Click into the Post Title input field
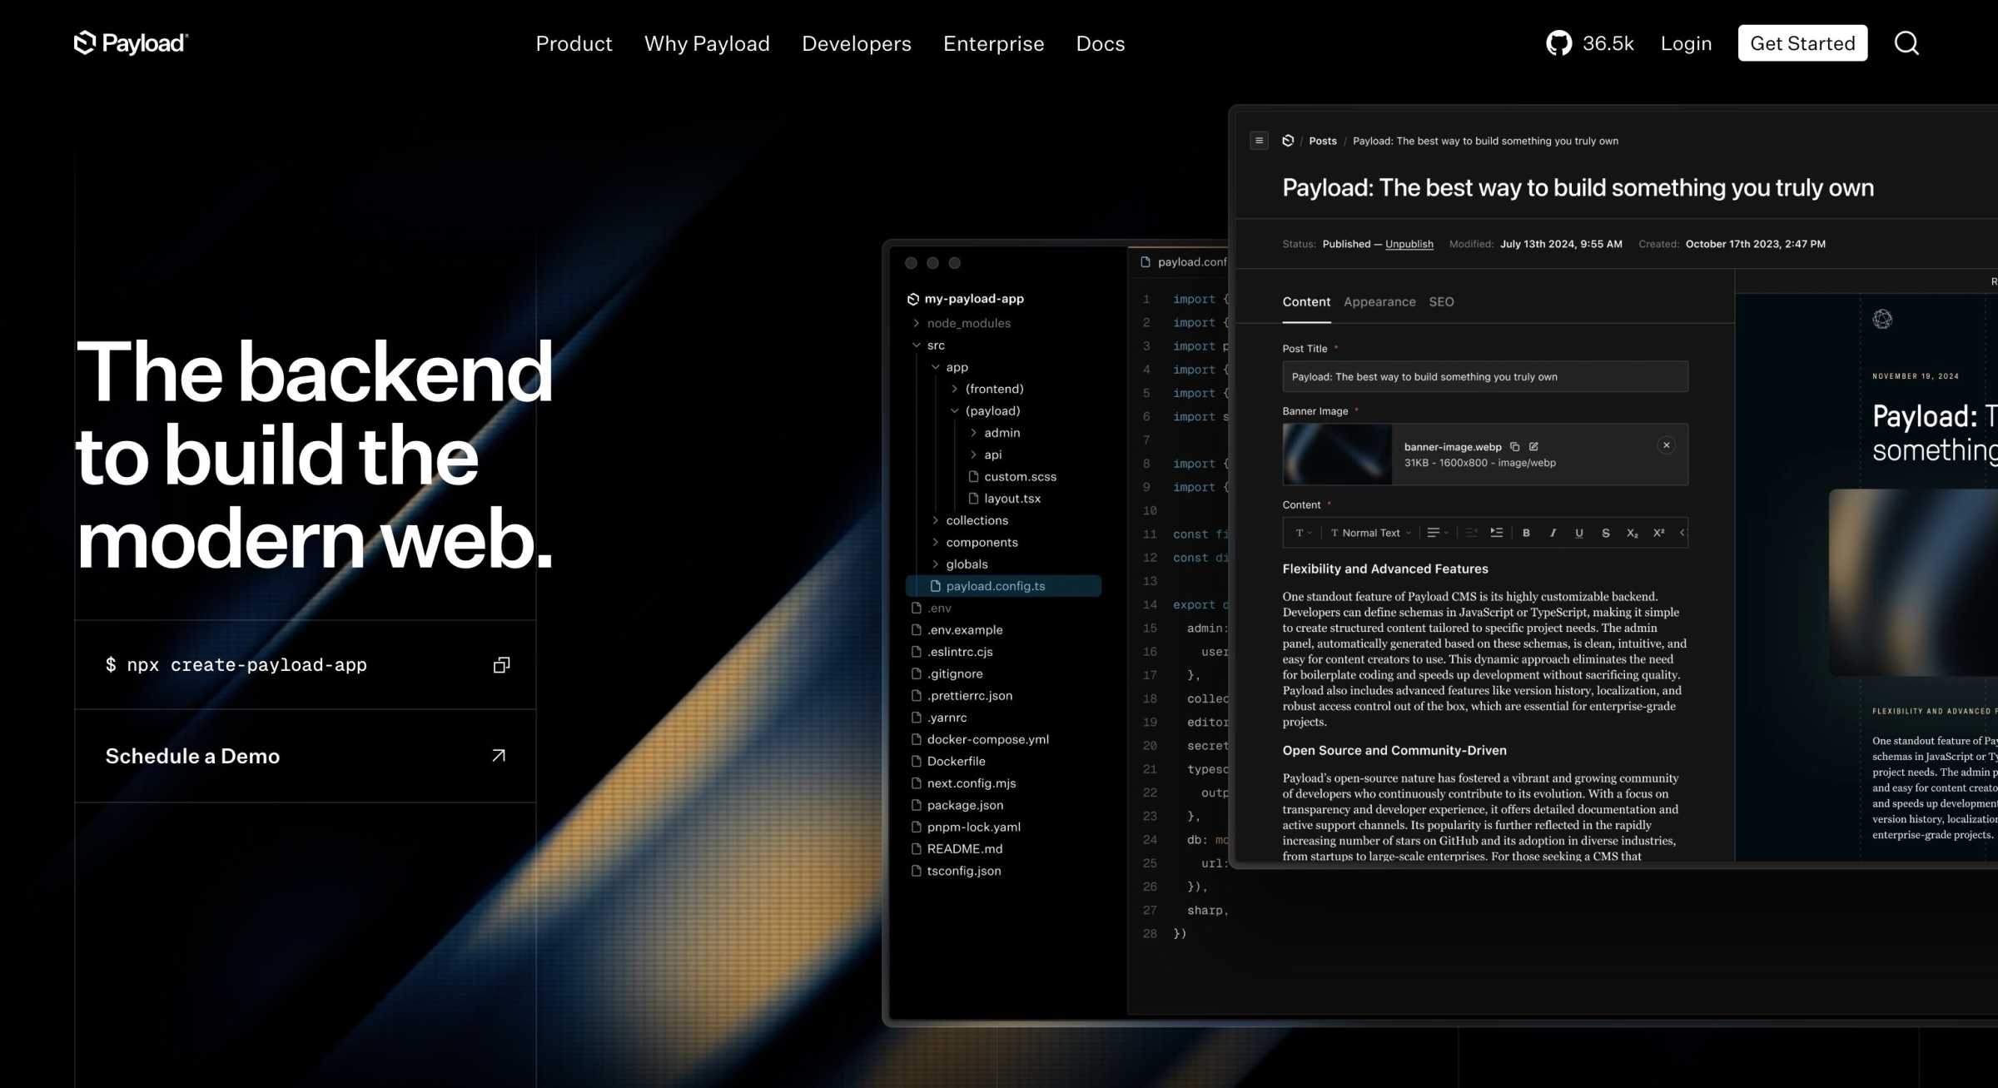 pos(1484,377)
